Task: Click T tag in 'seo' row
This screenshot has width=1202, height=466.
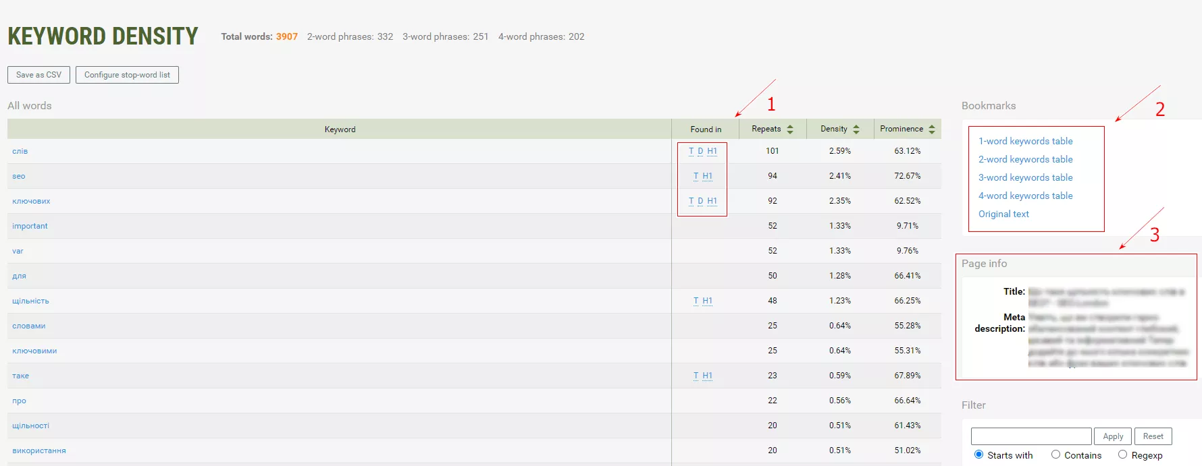Action: coord(696,176)
